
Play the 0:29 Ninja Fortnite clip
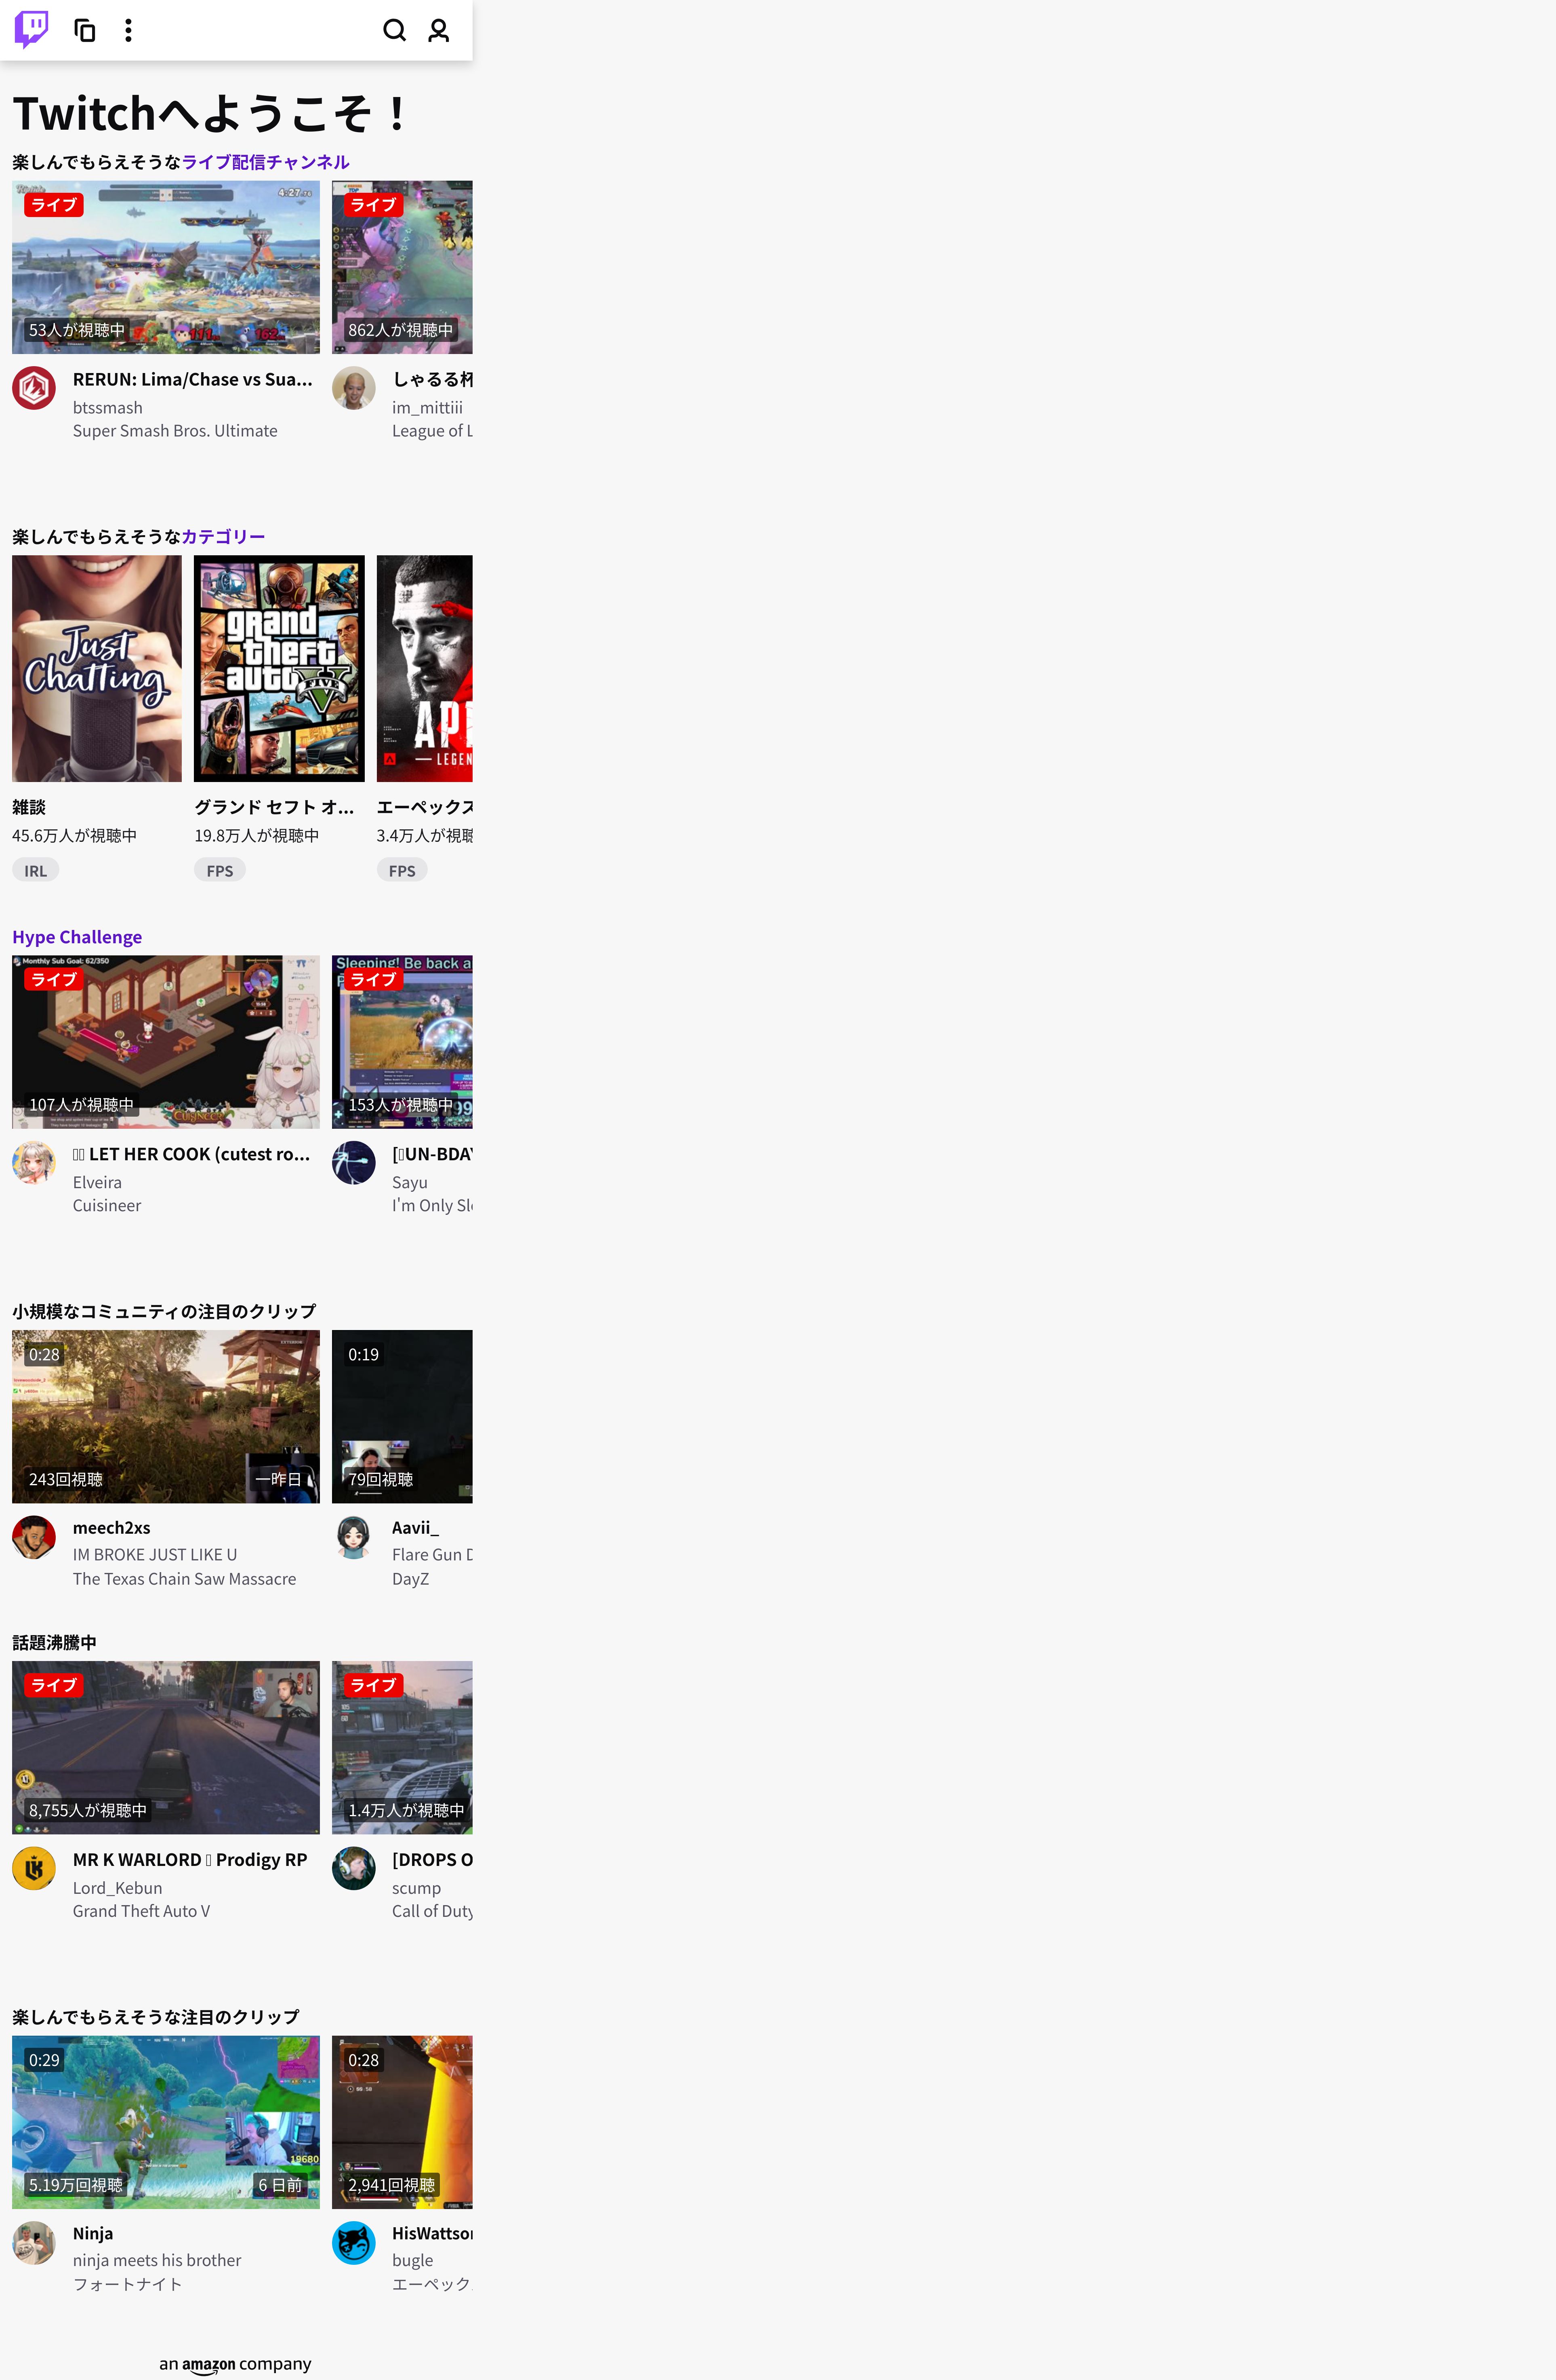click(x=166, y=2122)
